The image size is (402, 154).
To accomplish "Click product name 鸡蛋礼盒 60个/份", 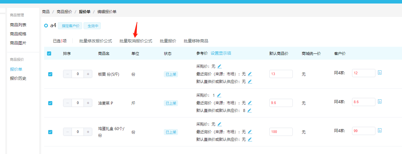I will [111, 132].
